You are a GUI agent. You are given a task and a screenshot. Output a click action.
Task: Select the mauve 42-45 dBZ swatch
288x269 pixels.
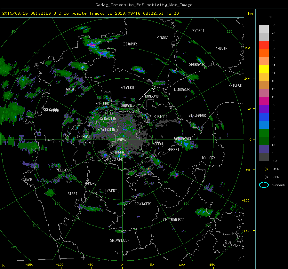264,93
